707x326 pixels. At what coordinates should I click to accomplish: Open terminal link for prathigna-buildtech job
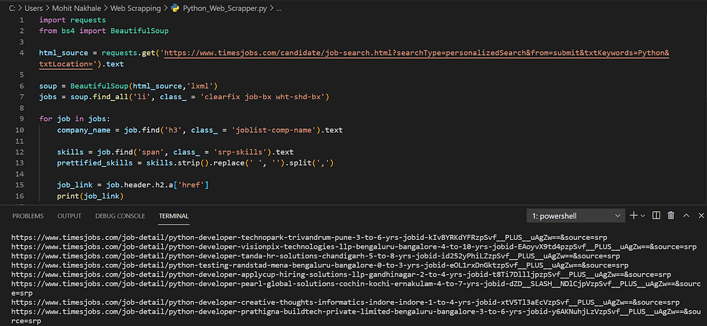pos(356,316)
